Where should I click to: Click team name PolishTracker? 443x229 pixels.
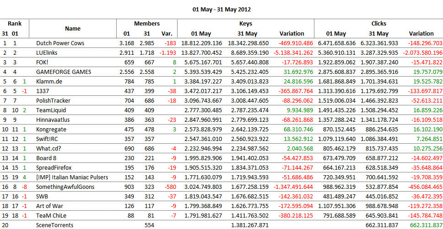pyautogui.click(x=53, y=100)
